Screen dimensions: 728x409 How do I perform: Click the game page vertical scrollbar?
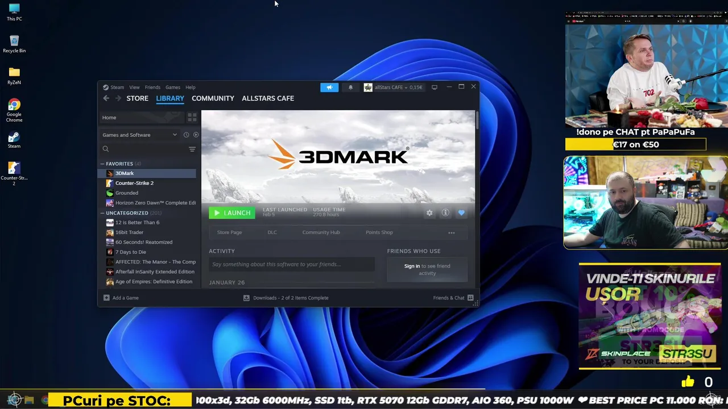(x=477, y=120)
